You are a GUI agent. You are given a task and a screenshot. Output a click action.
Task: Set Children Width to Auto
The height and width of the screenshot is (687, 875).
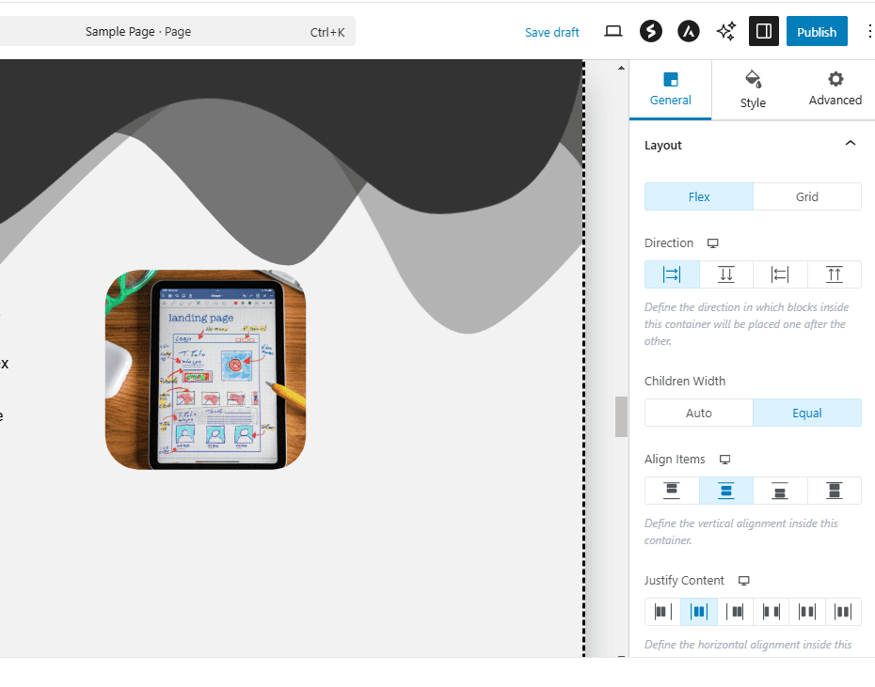click(698, 413)
